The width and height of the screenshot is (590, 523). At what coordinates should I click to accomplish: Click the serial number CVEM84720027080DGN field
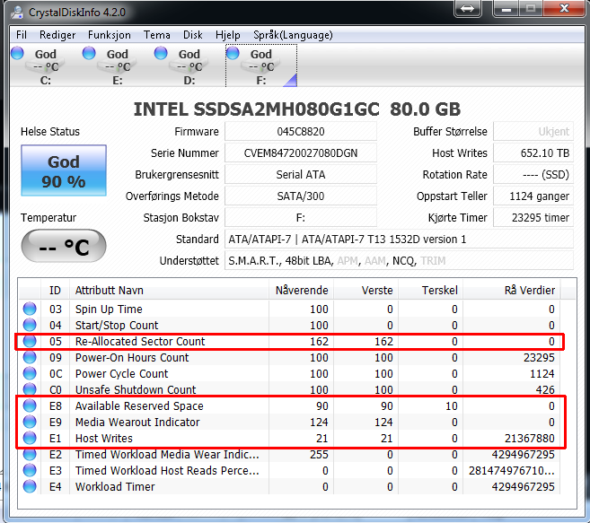[301, 153]
